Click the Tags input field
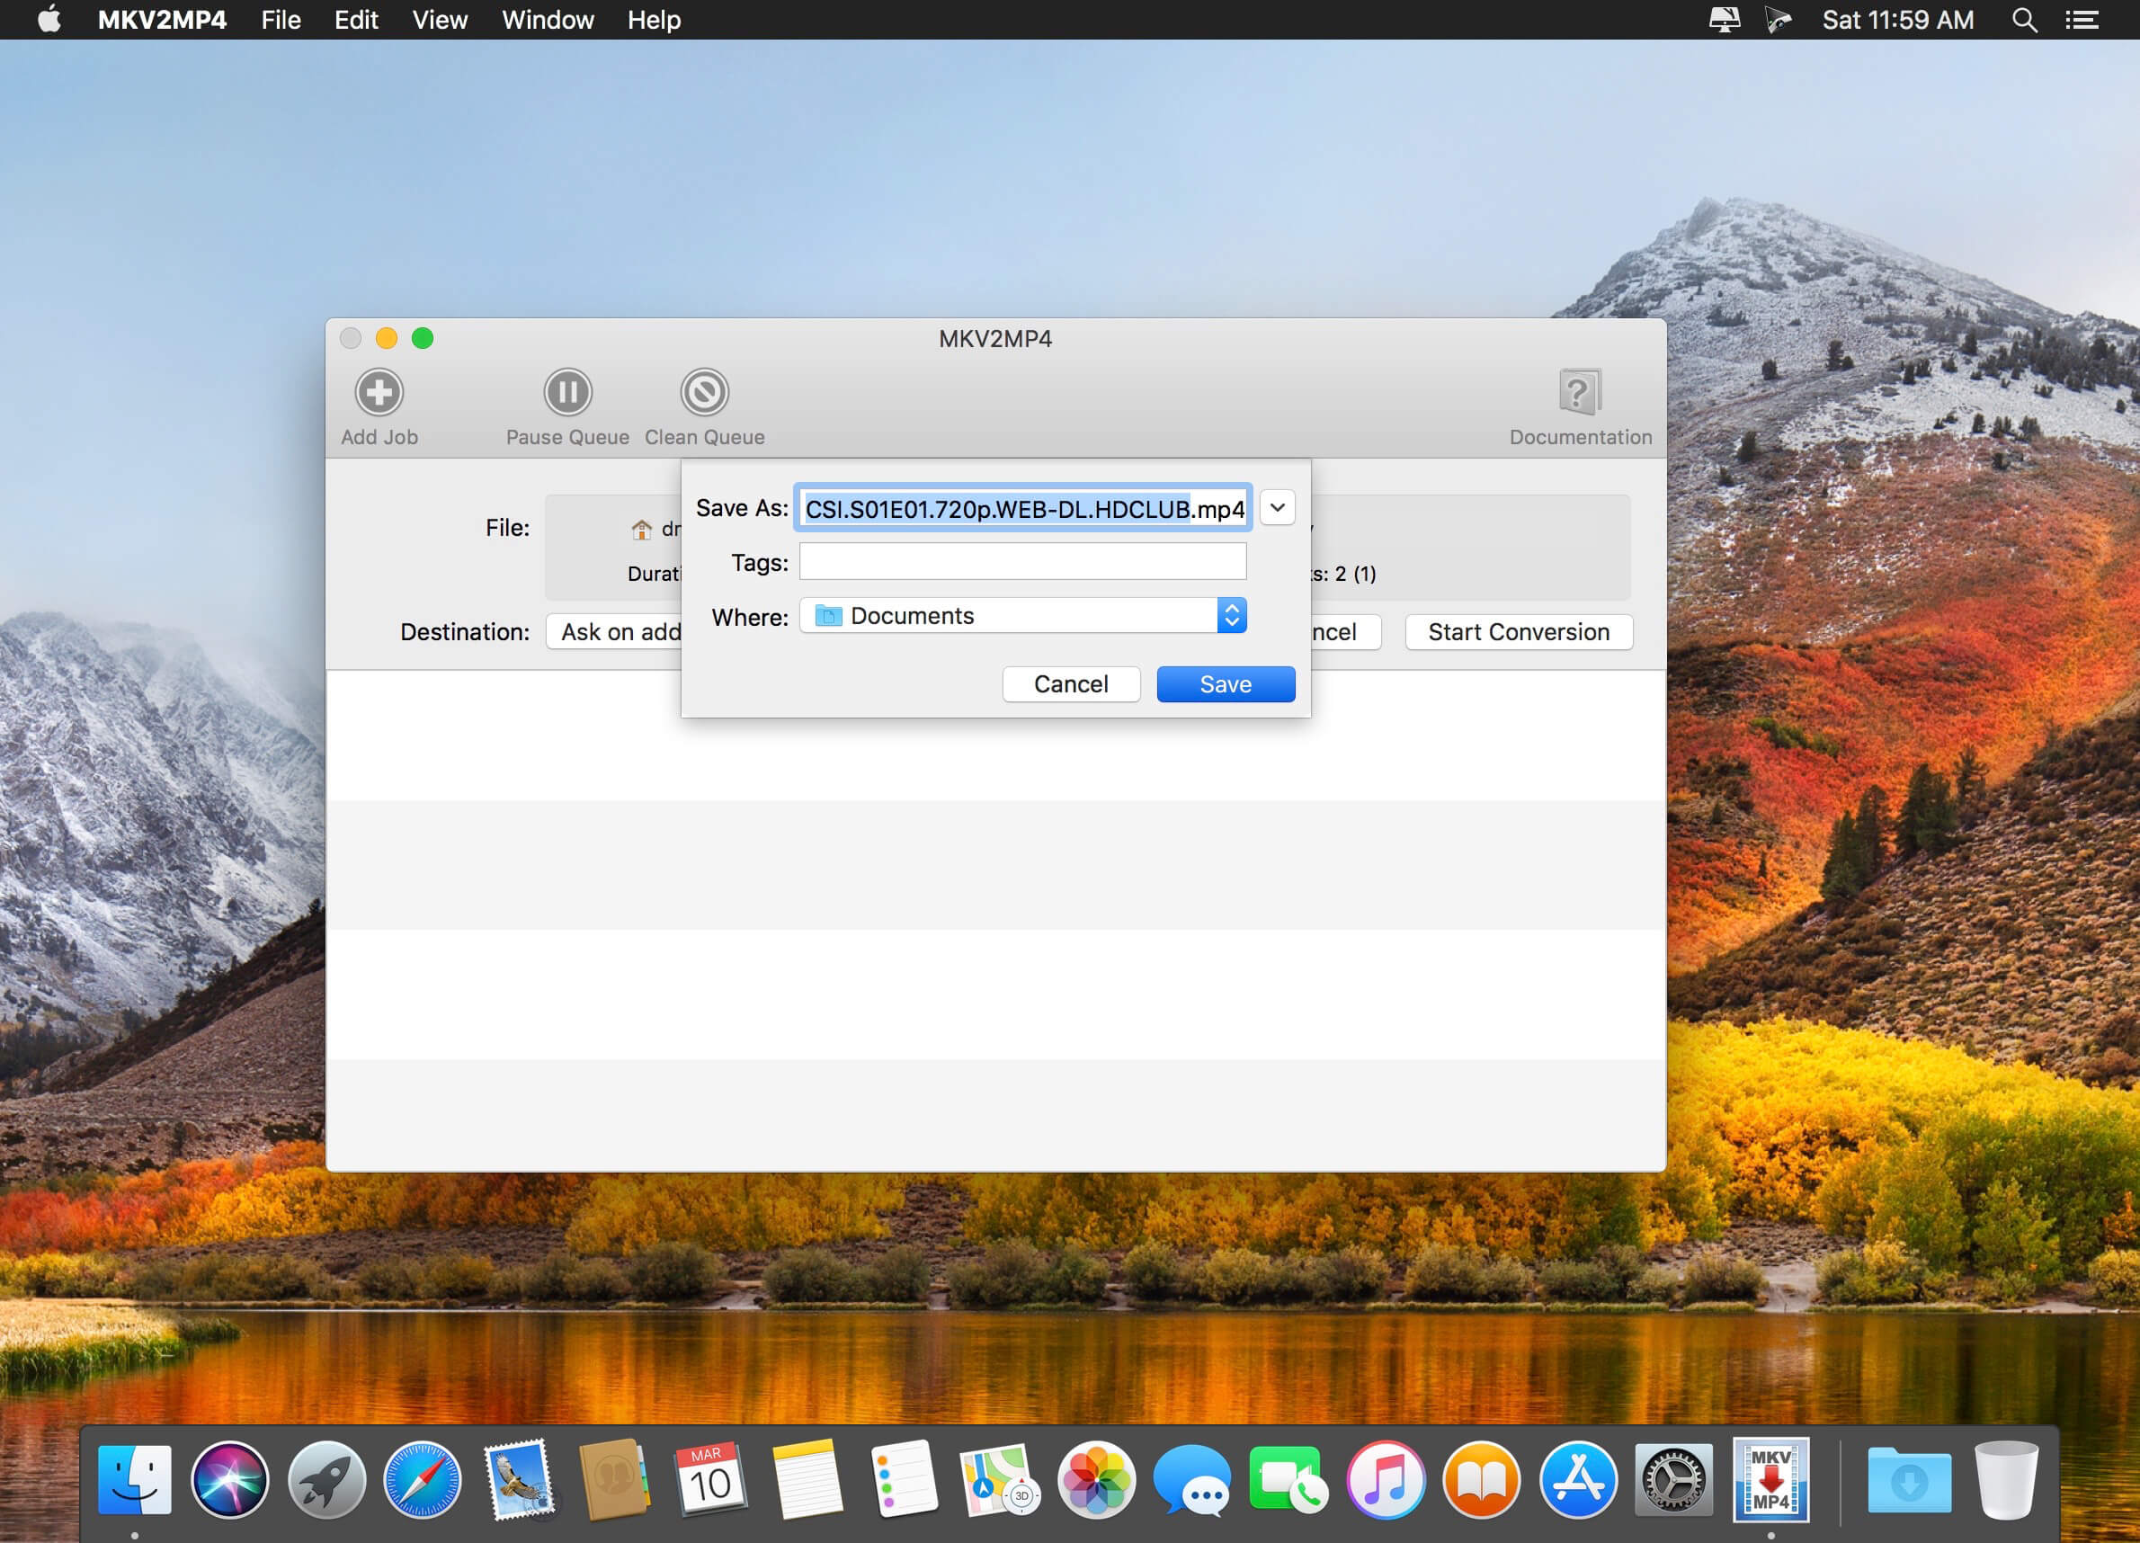This screenshot has height=1543, width=2140. pos(1023,561)
